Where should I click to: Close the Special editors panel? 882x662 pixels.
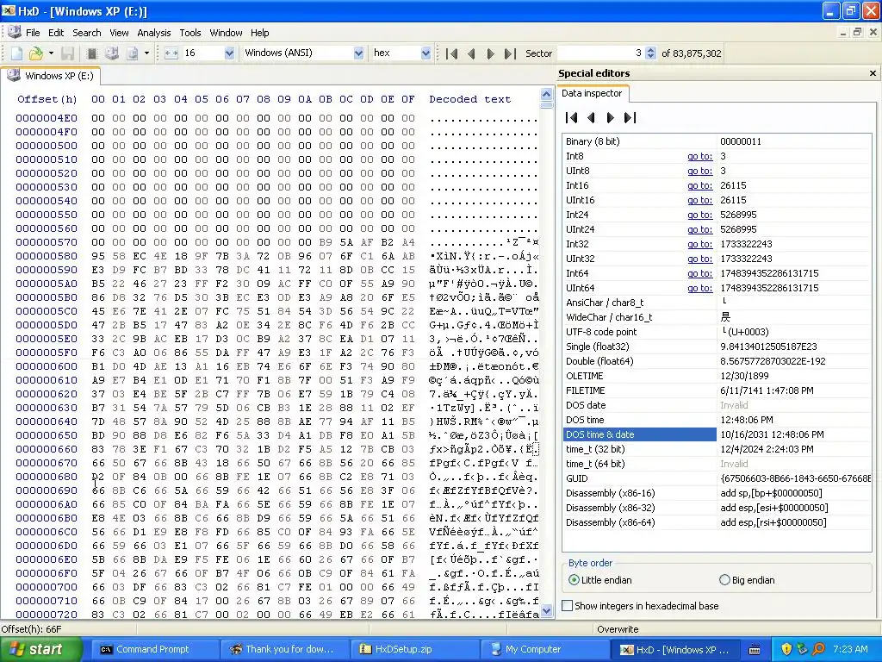pos(873,73)
